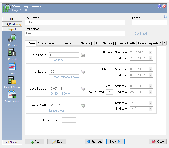This screenshot has height=148, width=169.
Task: Click the '4 Weeks AL' description text
Action: [x=57, y=60]
